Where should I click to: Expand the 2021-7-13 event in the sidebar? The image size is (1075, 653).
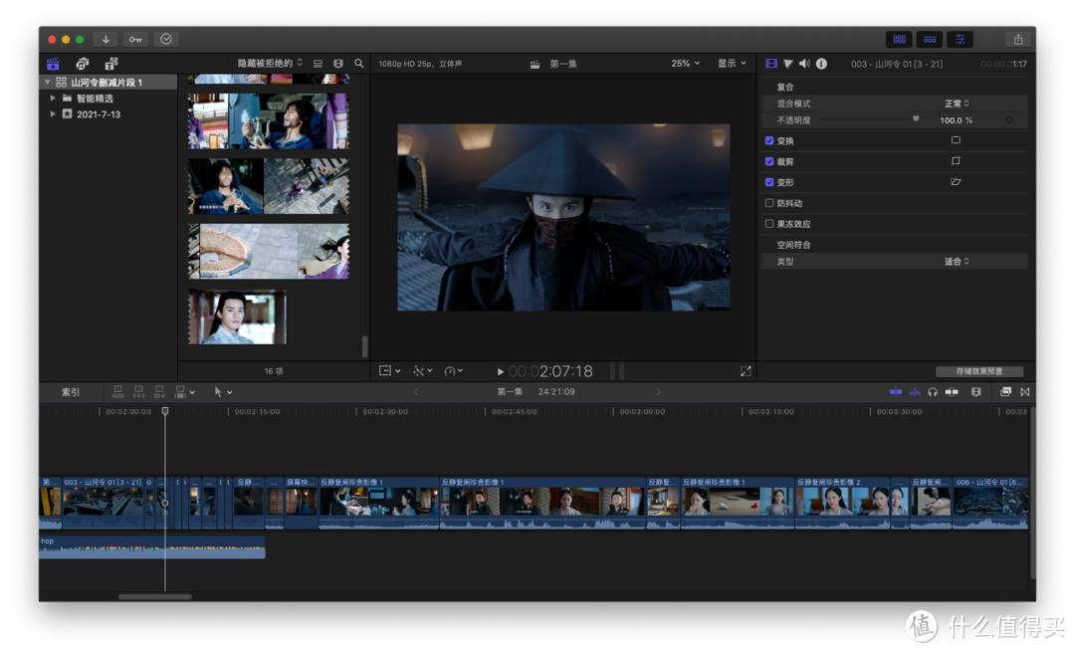52,112
